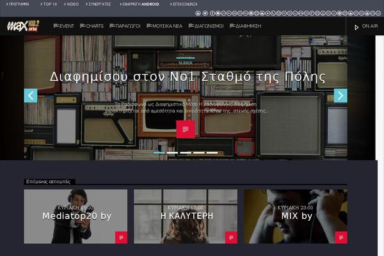384x256 pixels.
Task: Select the first (active blue) slide indicator
Action: coord(159,152)
